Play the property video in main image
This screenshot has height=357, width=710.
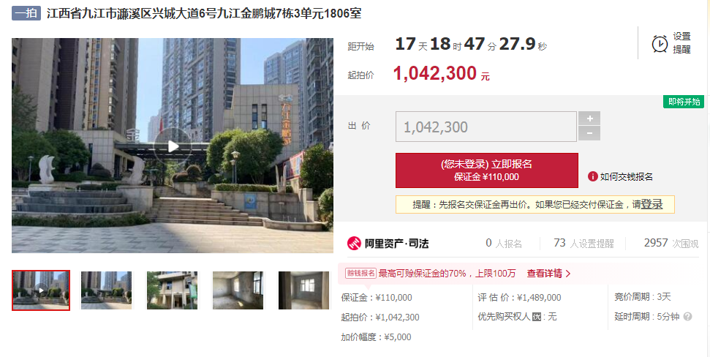pos(173,146)
